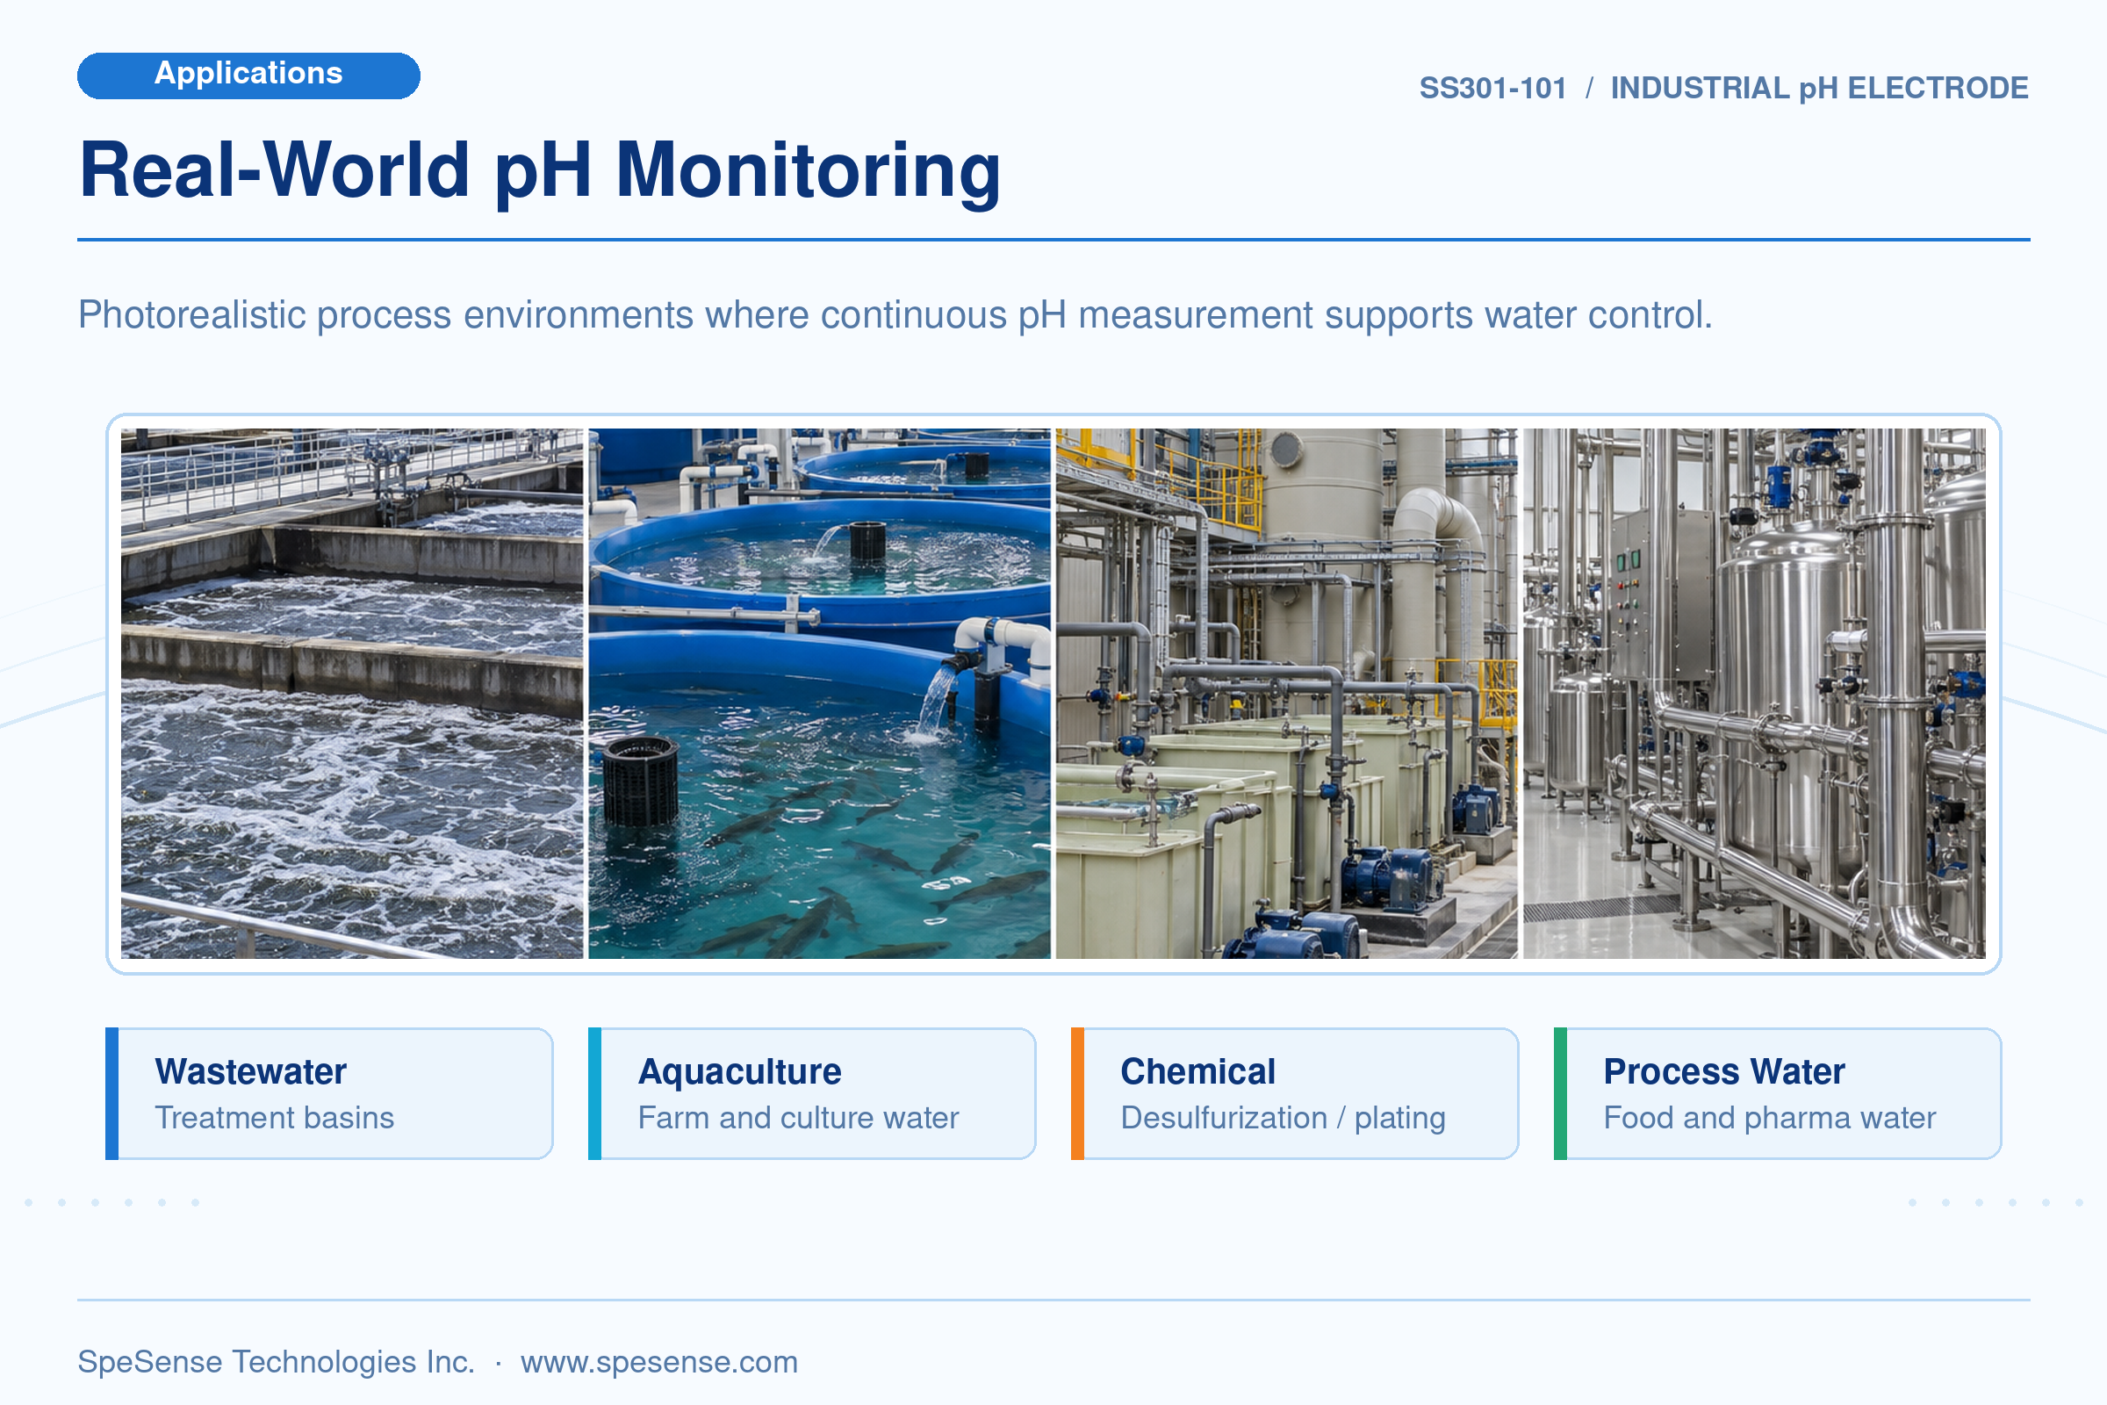Image resolution: width=2107 pixels, height=1405 pixels.
Task: Click the teal accent bar on Aquaculture card
Action: [x=595, y=1093]
